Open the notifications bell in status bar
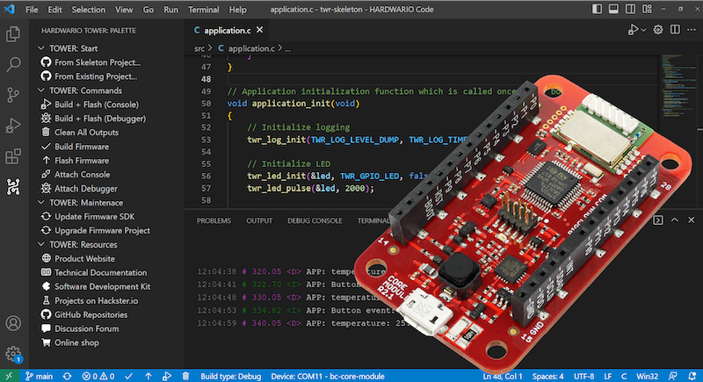The image size is (703, 382). click(692, 376)
